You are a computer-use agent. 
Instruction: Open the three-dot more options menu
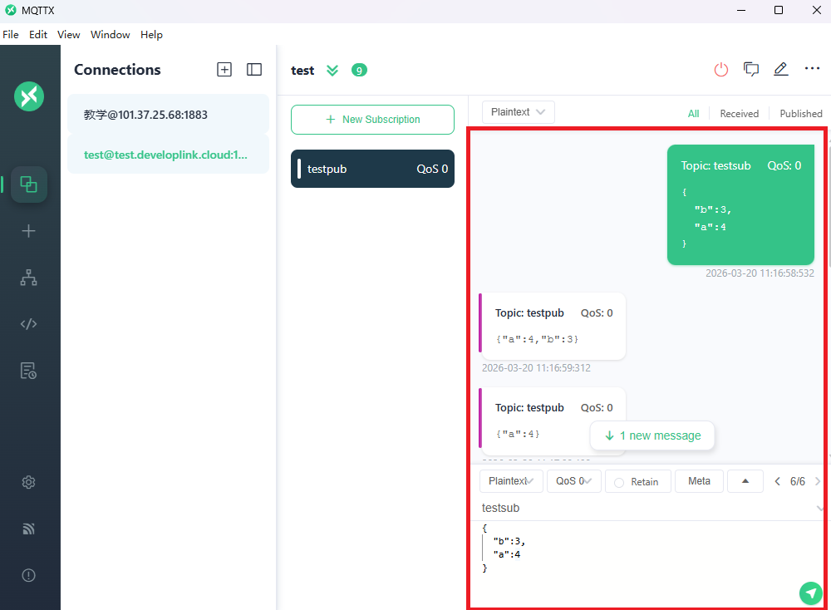tap(812, 70)
